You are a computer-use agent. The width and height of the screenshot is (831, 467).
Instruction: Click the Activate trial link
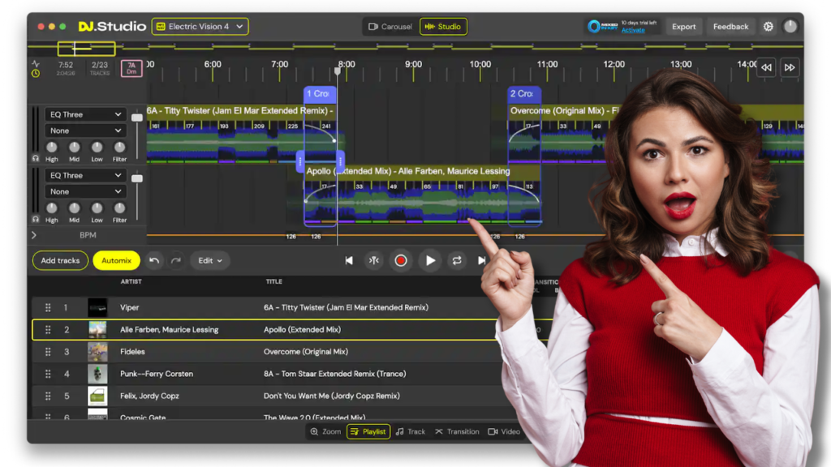(x=633, y=30)
